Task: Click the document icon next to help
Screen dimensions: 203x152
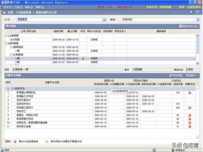Action: pyautogui.click(x=191, y=12)
